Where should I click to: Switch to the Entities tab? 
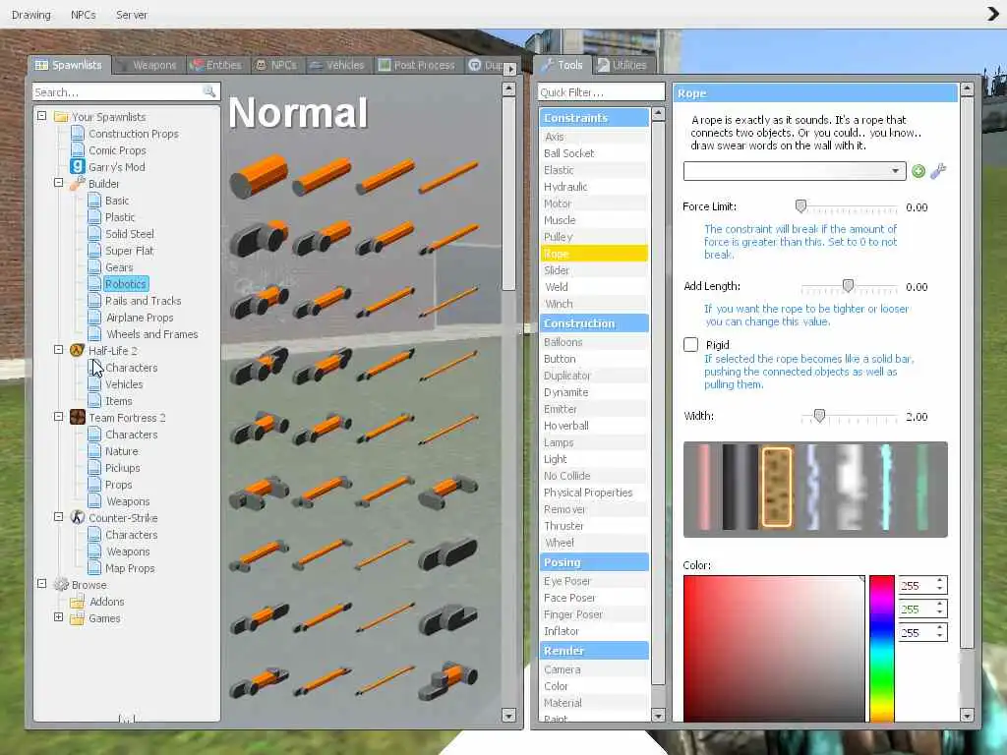(216, 65)
